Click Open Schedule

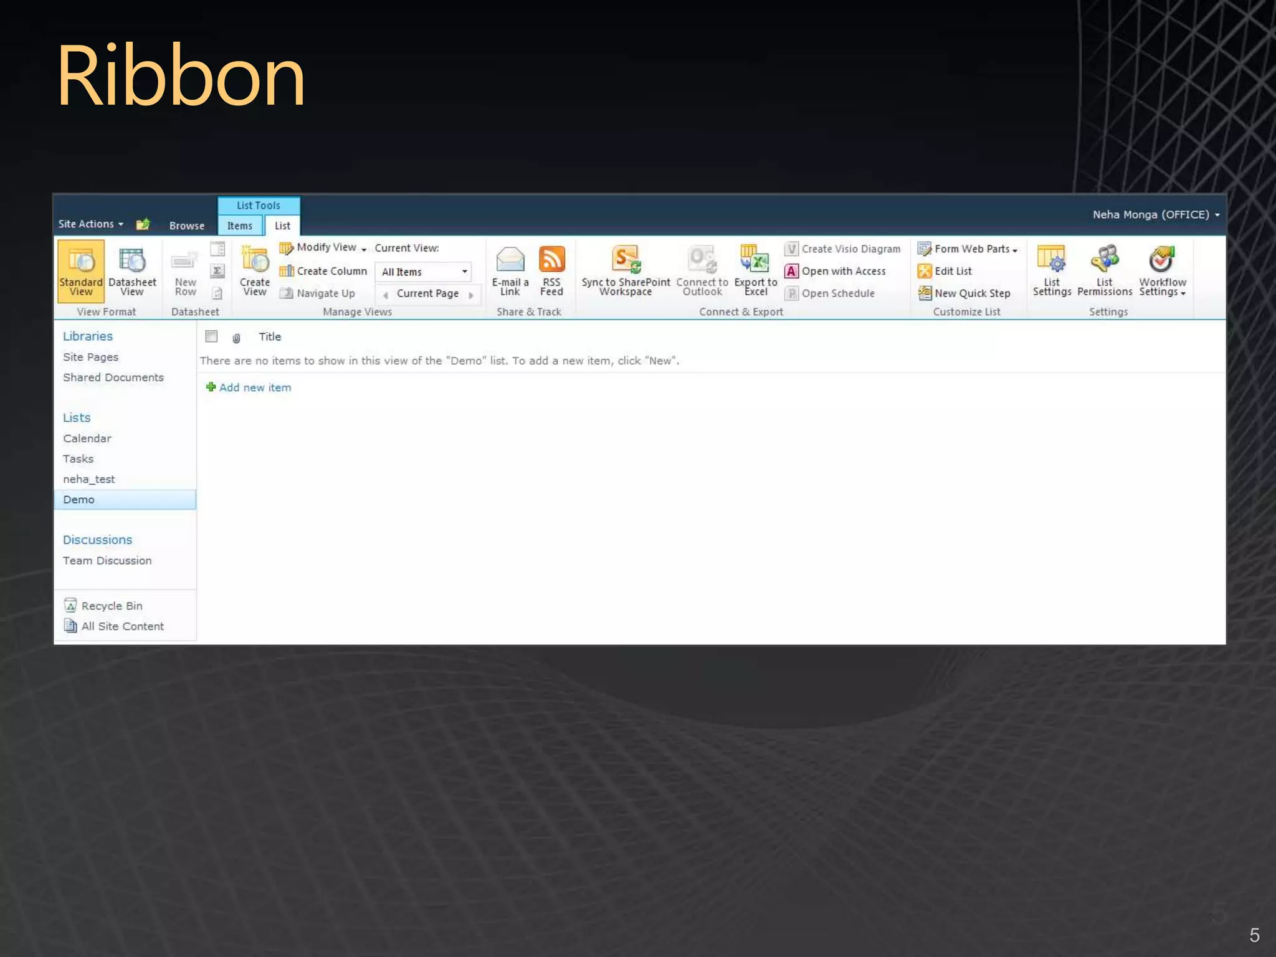click(830, 293)
